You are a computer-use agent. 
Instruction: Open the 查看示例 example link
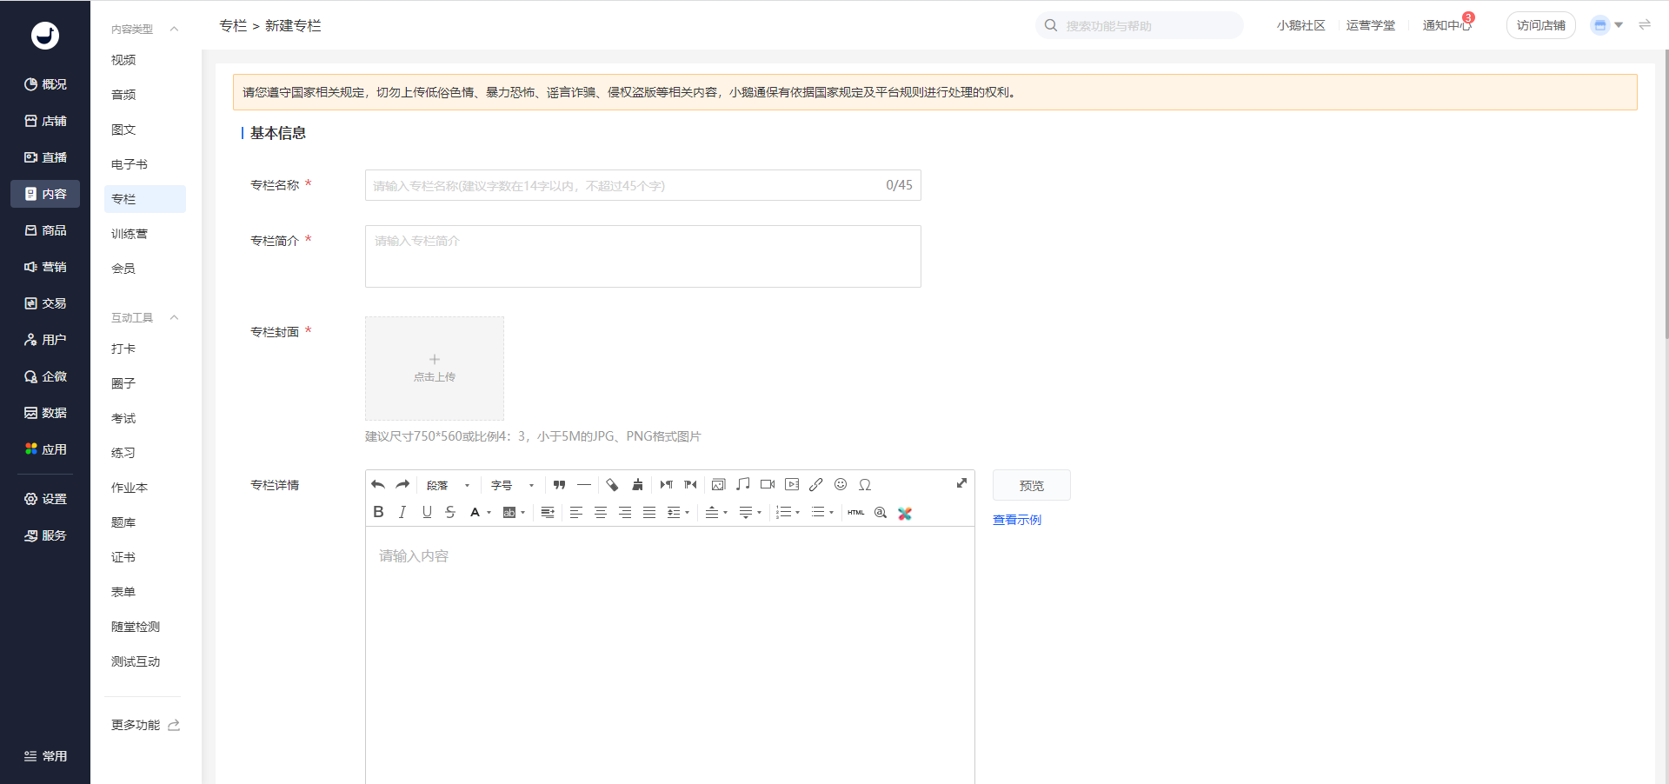1016,520
